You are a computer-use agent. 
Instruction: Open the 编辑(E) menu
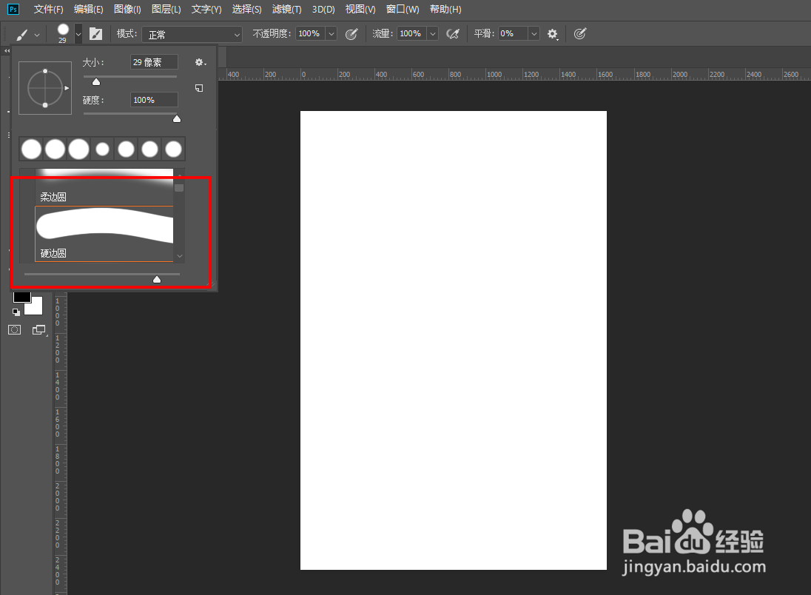pos(89,10)
